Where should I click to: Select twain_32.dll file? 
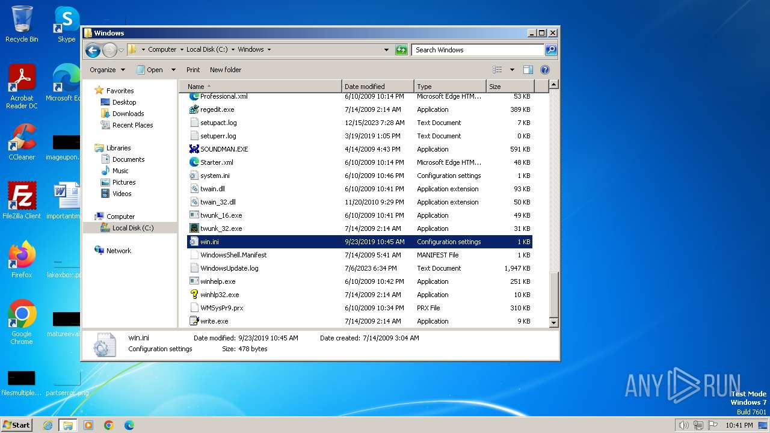360,202
